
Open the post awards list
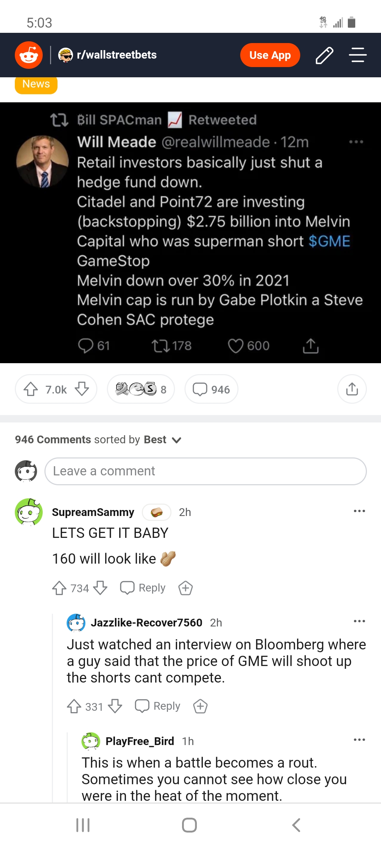[141, 389]
